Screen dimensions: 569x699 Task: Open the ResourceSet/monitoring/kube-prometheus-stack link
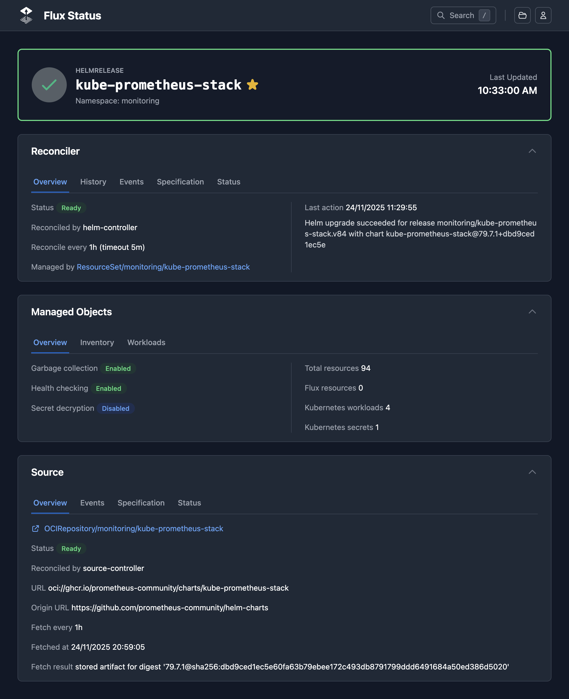163,267
